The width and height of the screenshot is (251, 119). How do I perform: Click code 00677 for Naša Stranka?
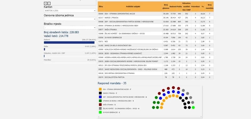pos(101,30)
